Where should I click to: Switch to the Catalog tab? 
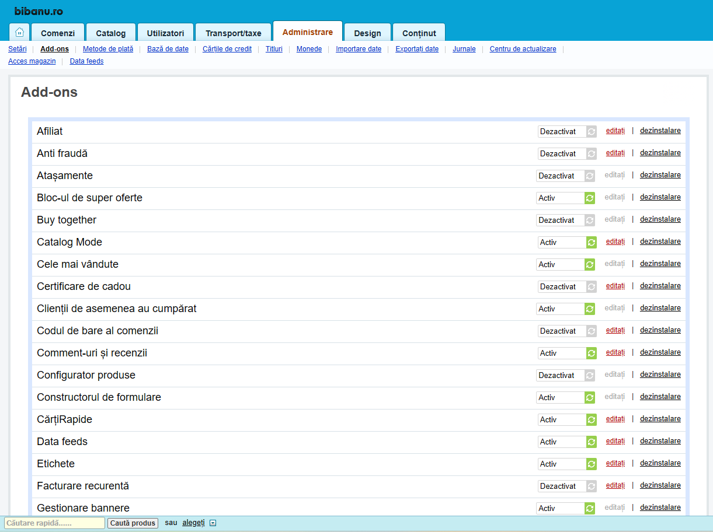click(111, 33)
